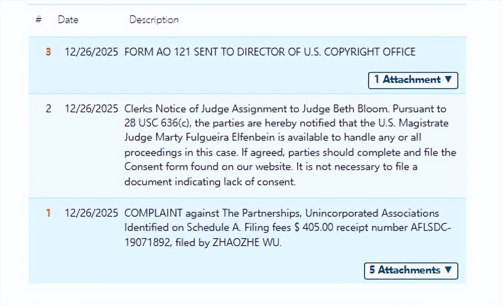The height and width of the screenshot is (305, 502).
Task: Open docket entry number 1
Action: click(48, 213)
